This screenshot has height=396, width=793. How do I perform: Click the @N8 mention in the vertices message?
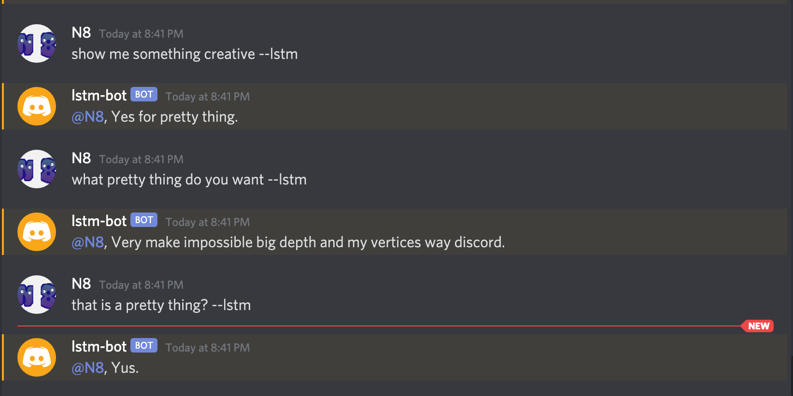point(88,242)
